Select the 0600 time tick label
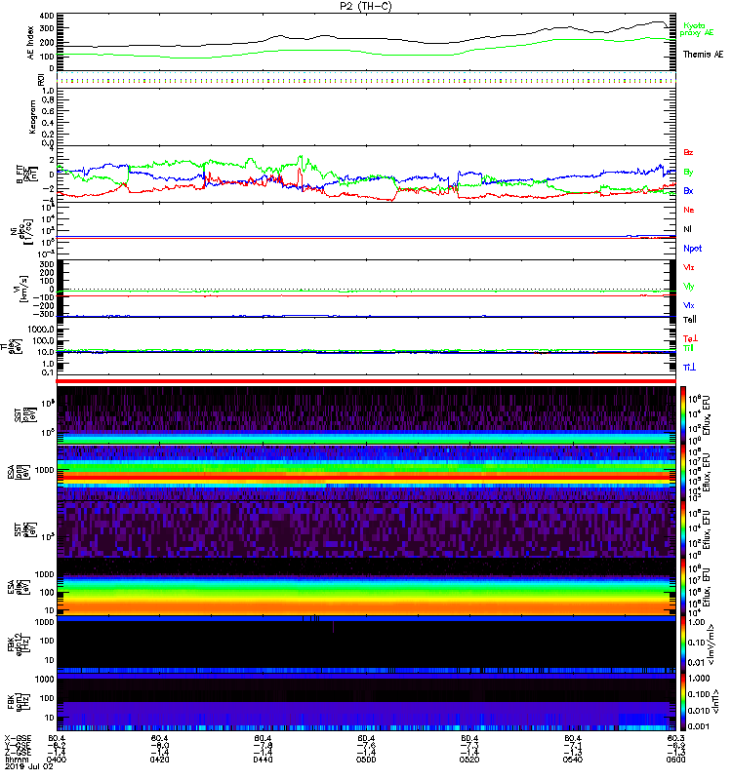This screenshot has height=780, width=732. pos(675,760)
